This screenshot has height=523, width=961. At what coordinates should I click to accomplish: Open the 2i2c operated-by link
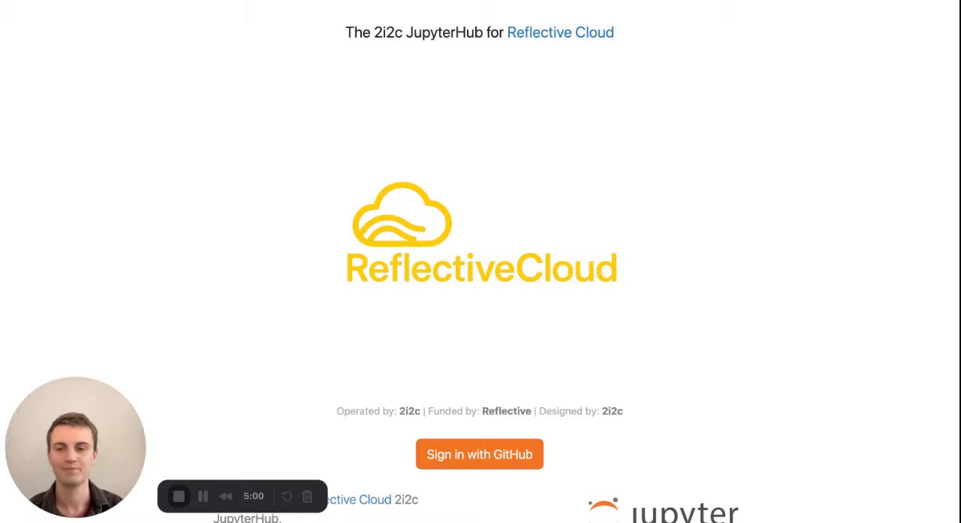pyautogui.click(x=409, y=411)
